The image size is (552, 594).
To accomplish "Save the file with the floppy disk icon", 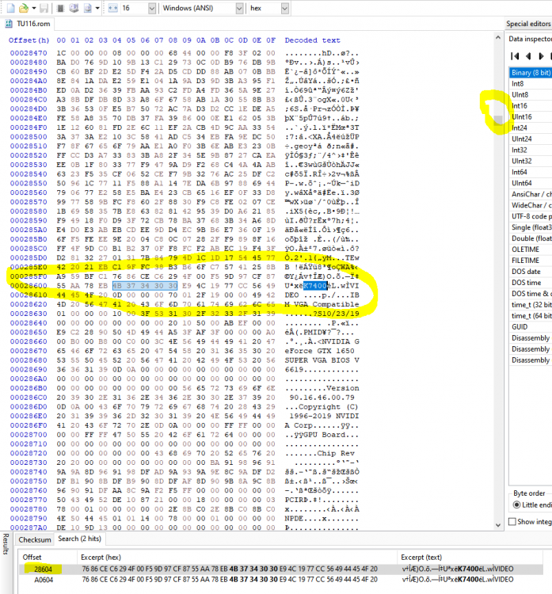I will 44,8.
